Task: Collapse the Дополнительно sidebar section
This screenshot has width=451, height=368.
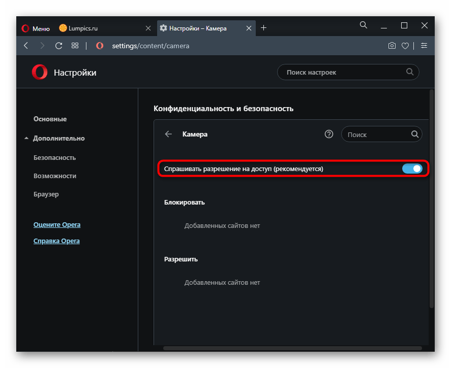Action: click(x=26, y=139)
